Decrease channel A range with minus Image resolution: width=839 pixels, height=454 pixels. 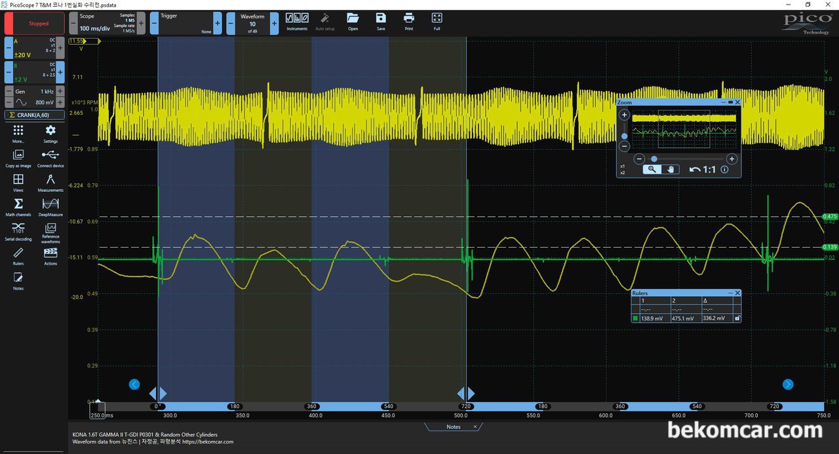[x=8, y=48]
